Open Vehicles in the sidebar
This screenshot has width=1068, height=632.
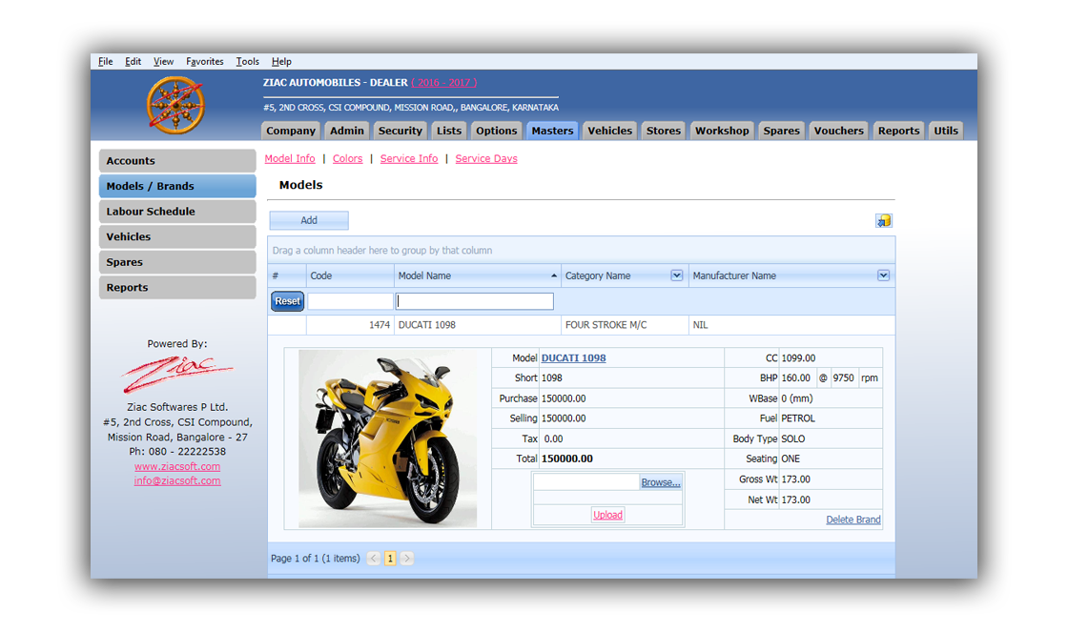(177, 237)
